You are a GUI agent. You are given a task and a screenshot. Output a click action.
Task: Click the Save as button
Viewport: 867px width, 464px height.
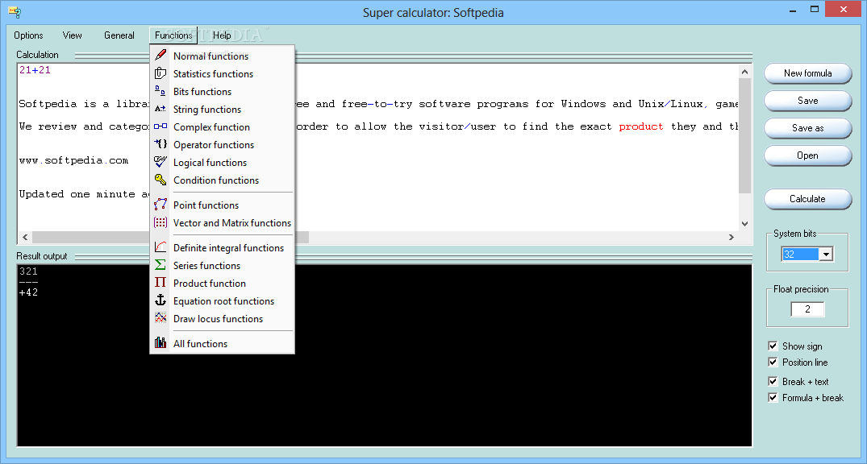pyautogui.click(x=807, y=127)
